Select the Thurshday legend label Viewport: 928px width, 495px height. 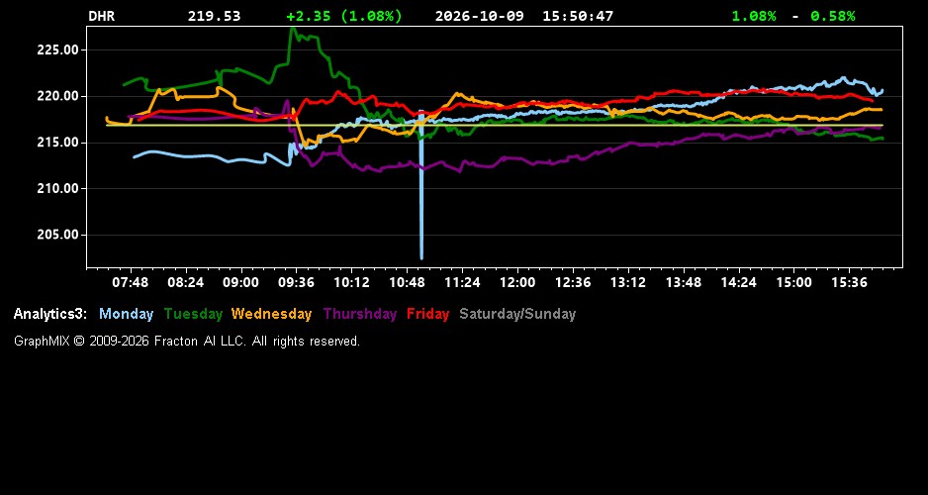[x=360, y=315]
